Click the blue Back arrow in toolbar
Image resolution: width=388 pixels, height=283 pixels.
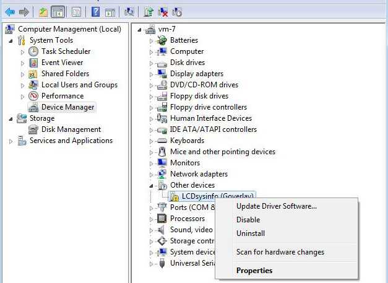10,11
